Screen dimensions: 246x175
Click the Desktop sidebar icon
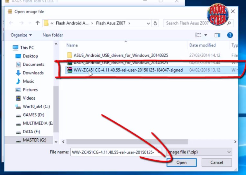click(x=18, y=56)
